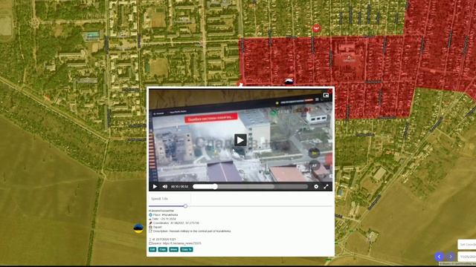Select the Ukrainian flag map marker
Viewport: 476px width, 267px height.
click(x=138, y=228)
